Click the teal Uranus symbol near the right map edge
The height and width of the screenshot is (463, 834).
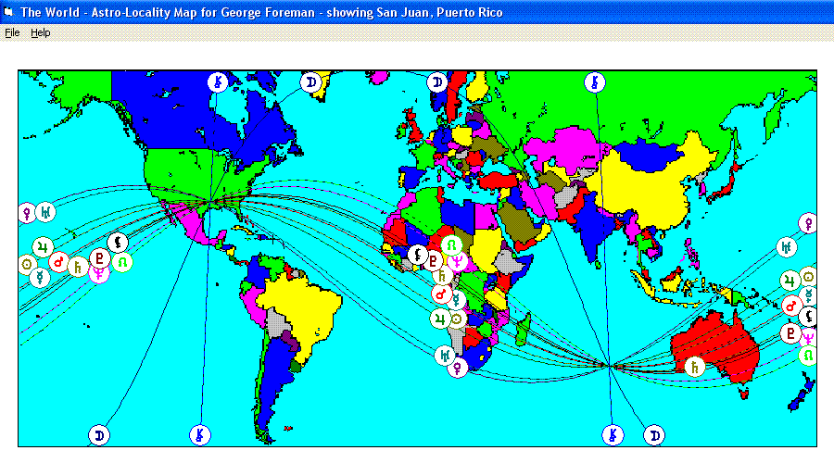pyautogui.click(x=787, y=247)
